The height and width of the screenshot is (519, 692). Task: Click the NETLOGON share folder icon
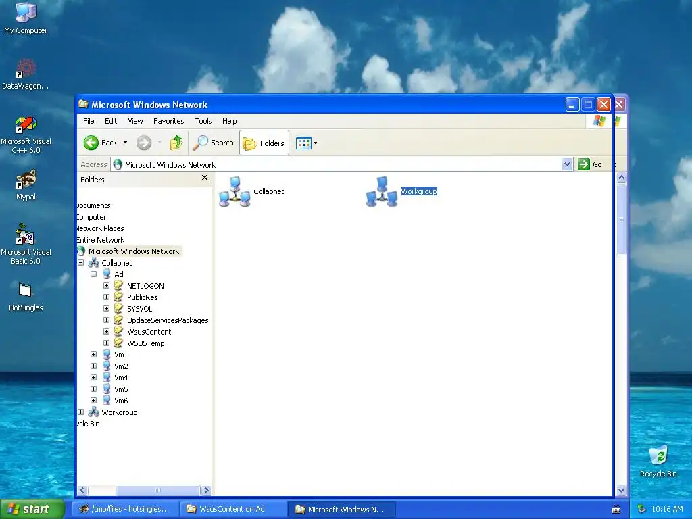coord(118,286)
